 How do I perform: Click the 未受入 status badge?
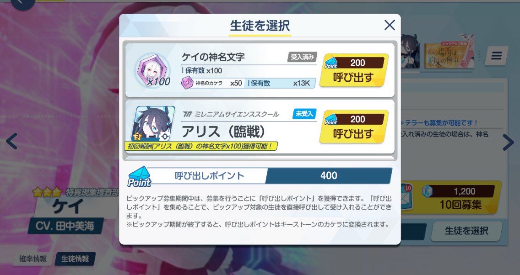point(304,113)
